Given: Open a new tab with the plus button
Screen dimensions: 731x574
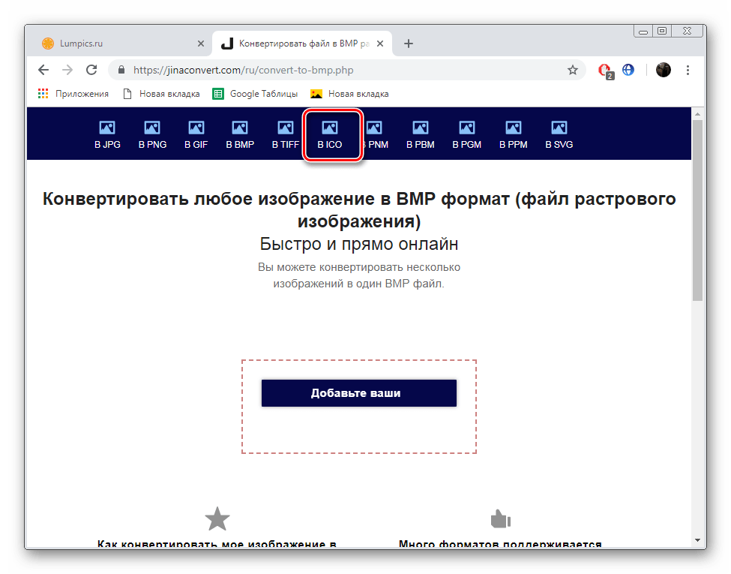Looking at the screenshot, I should coord(409,44).
